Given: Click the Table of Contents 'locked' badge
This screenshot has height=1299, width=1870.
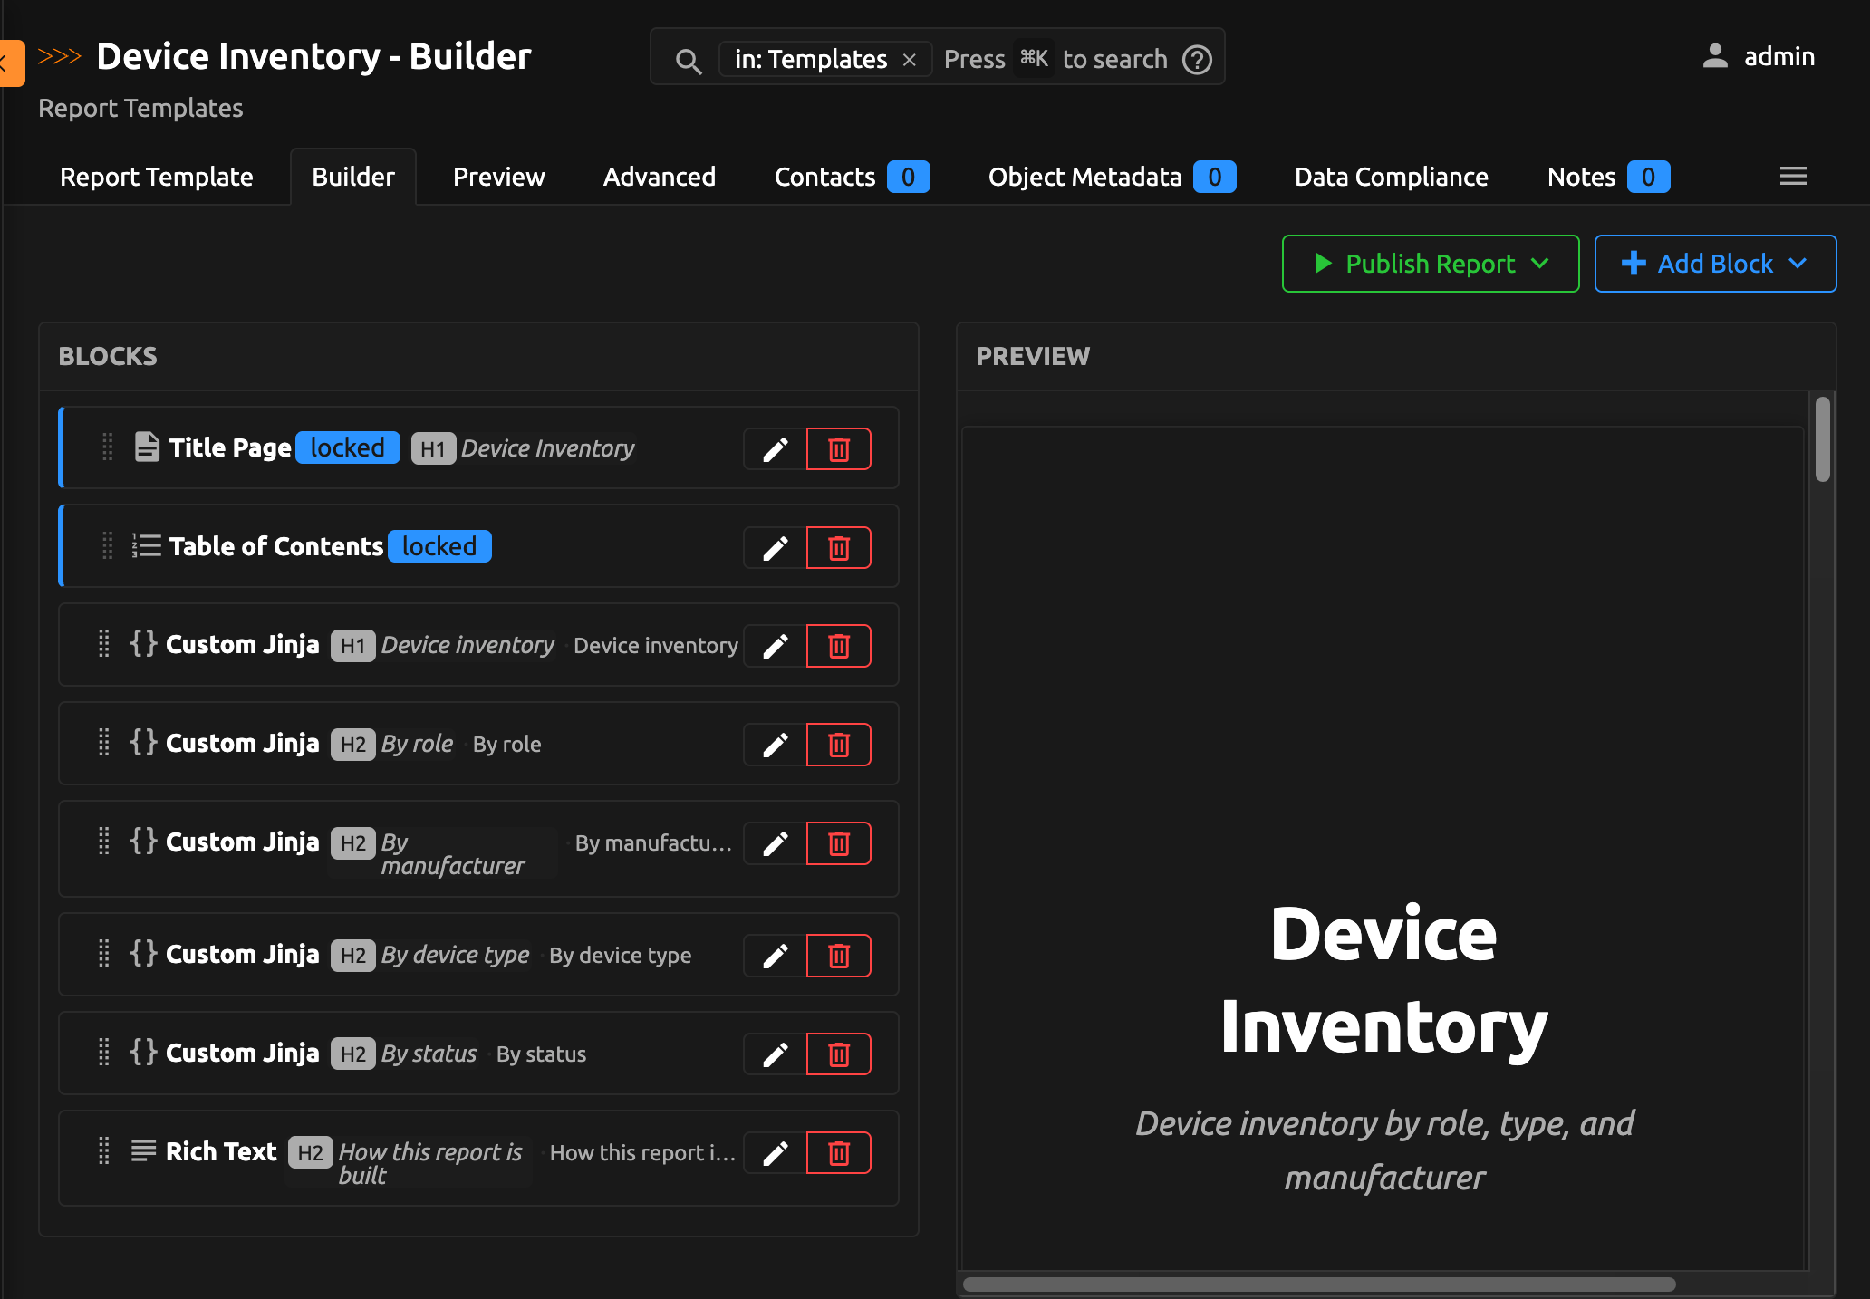Looking at the screenshot, I should pyautogui.click(x=439, y=546).
